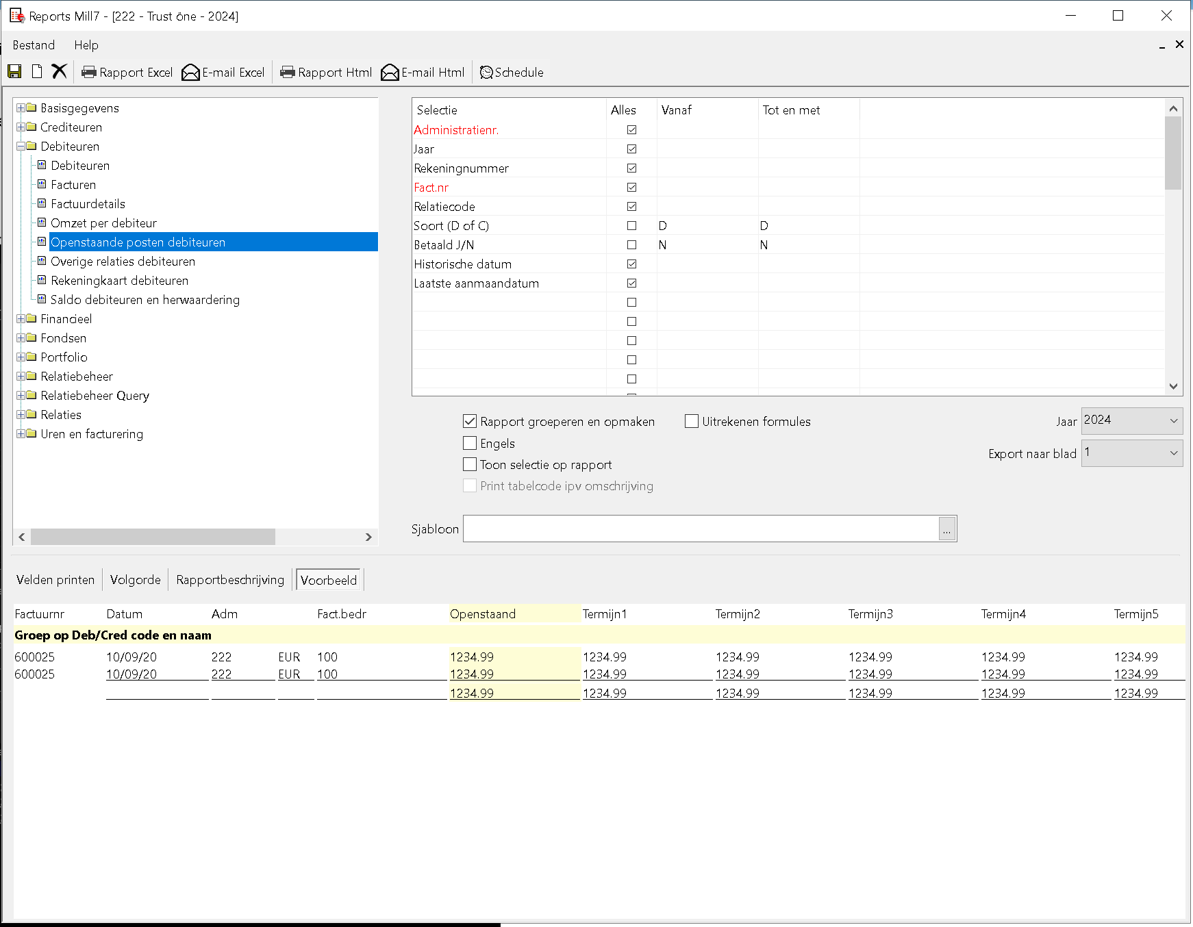Generate report via Rapport Excel
This screenshot has width=1193, height=927.
click(127, 73)
